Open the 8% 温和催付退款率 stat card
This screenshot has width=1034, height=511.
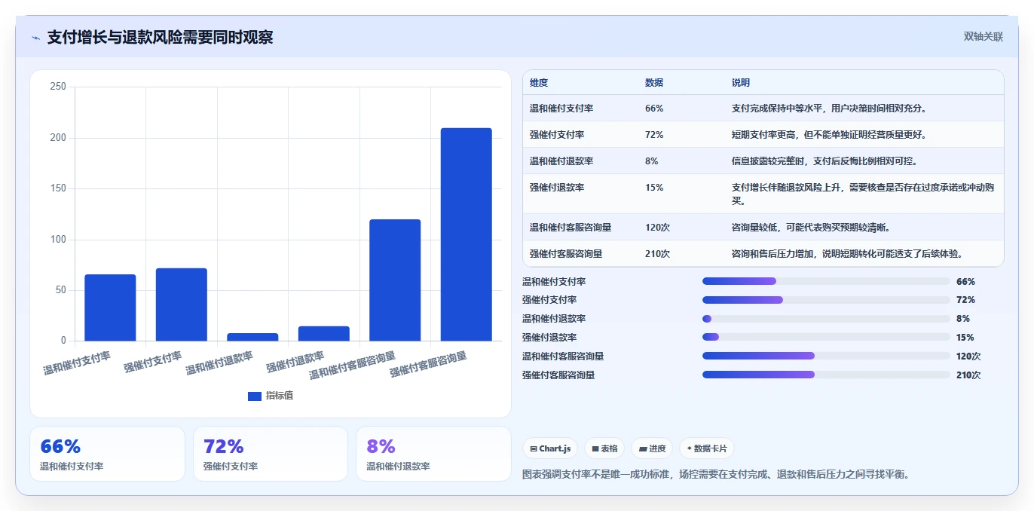pyautogui.click(x=433, y=454)
